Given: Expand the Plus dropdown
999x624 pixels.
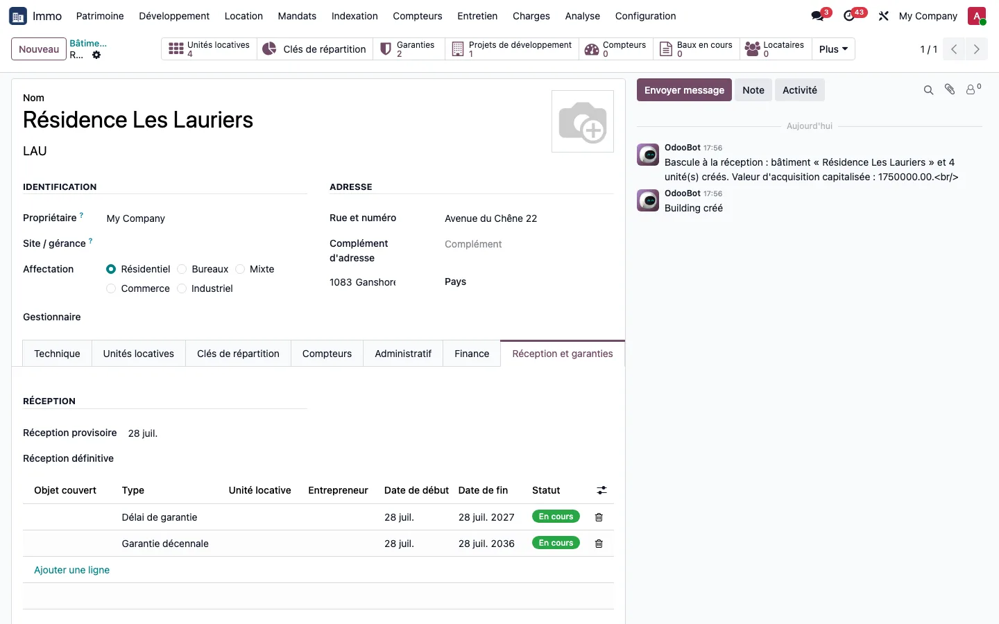Looking at the screenshot, I should pyautogui.click(x=833, y=49).
